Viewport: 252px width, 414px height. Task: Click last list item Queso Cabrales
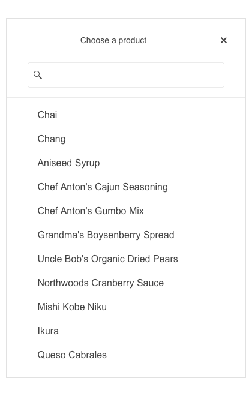(126, 355)
